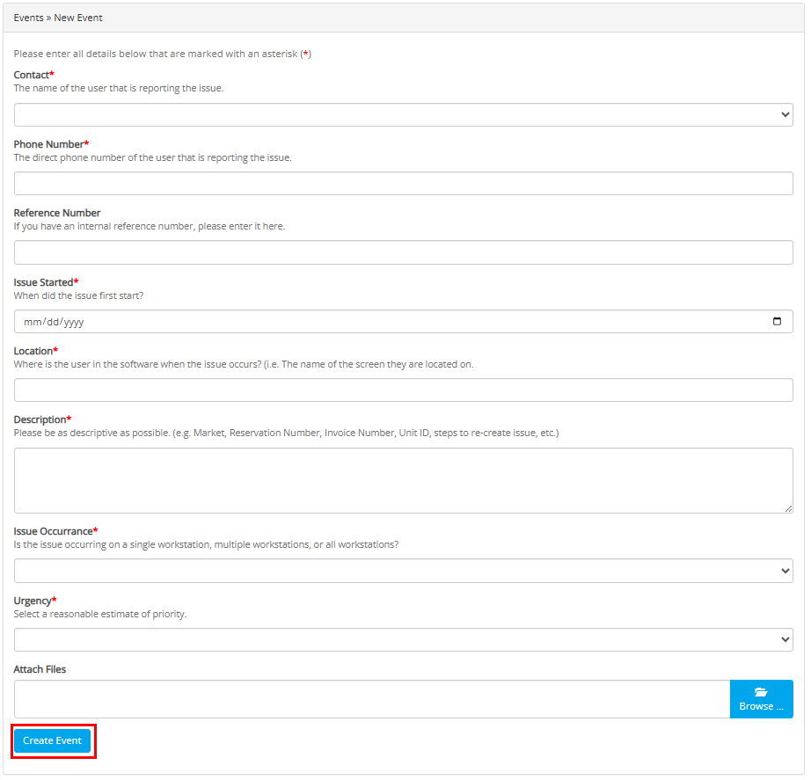
Task: Click inside the Description text area
Action: tap(403, 480)
